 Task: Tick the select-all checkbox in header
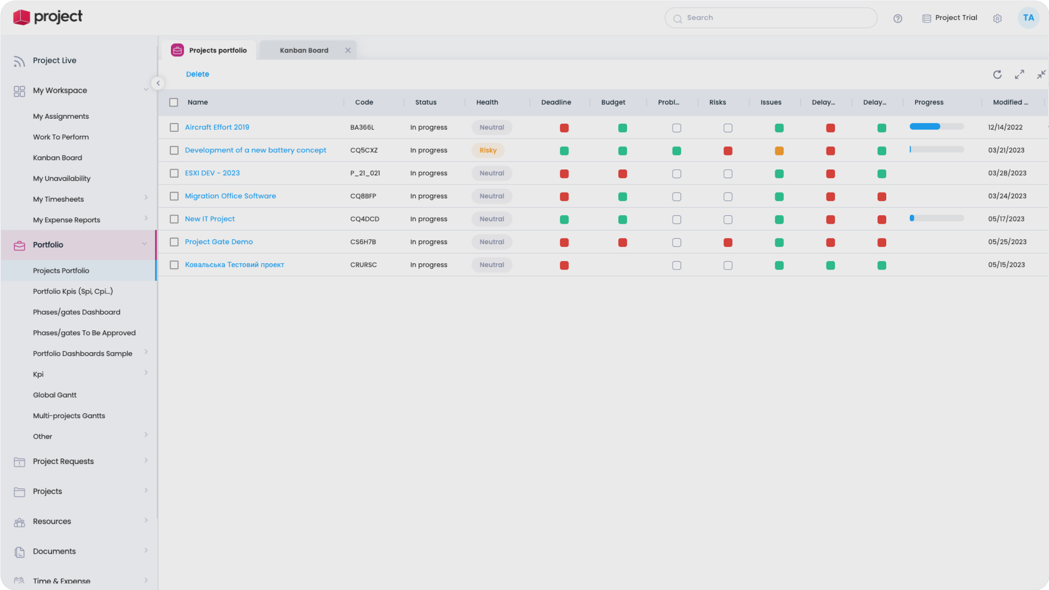tap(174, 102)
